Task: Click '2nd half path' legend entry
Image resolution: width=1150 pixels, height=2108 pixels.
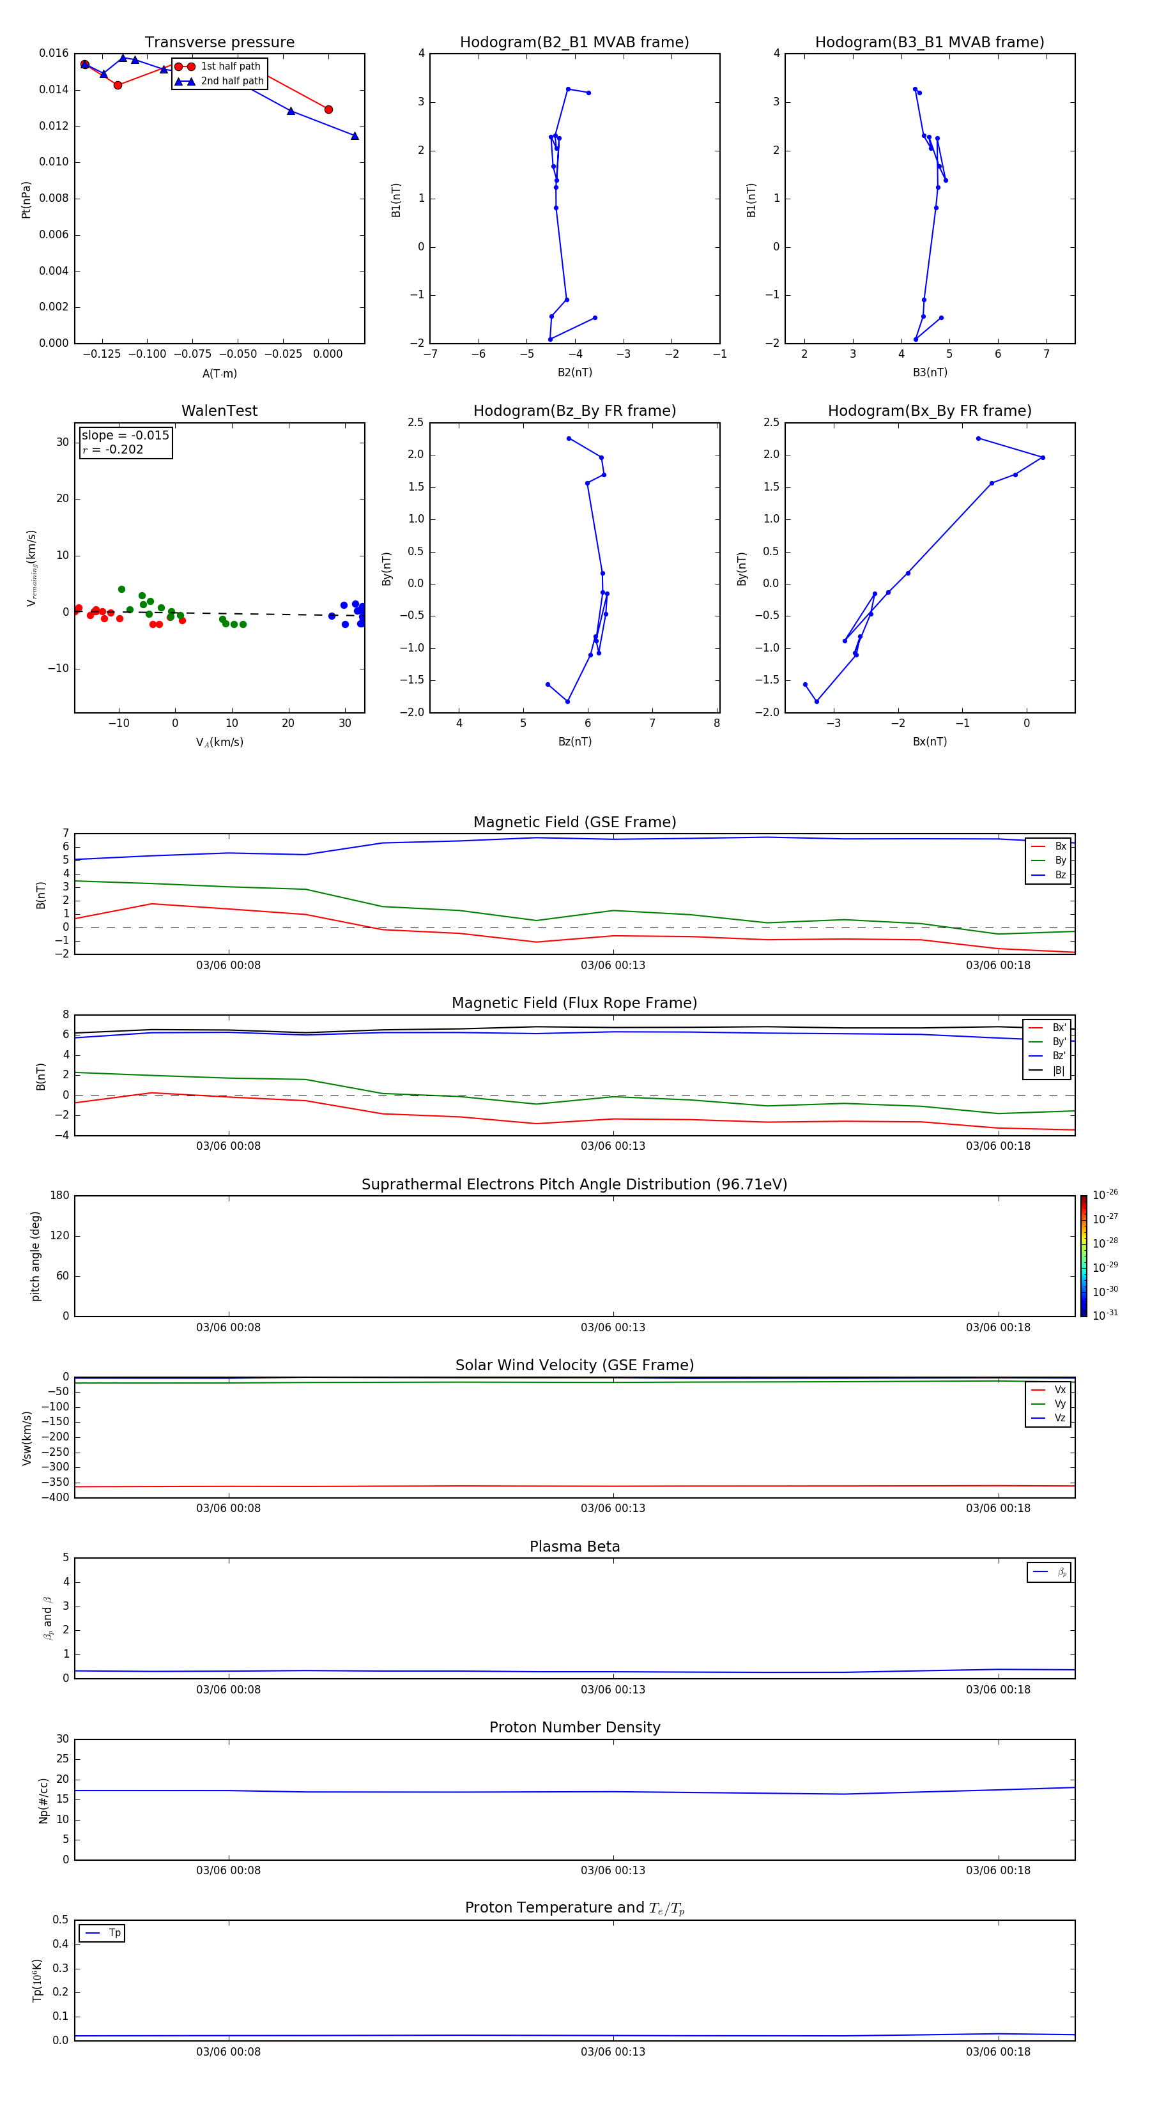Action: (219, 81)
